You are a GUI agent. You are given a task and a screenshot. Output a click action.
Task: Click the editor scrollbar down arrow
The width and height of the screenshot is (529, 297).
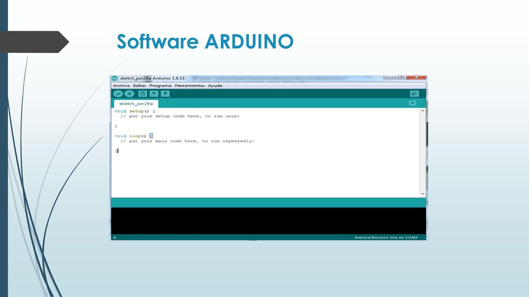423,194
